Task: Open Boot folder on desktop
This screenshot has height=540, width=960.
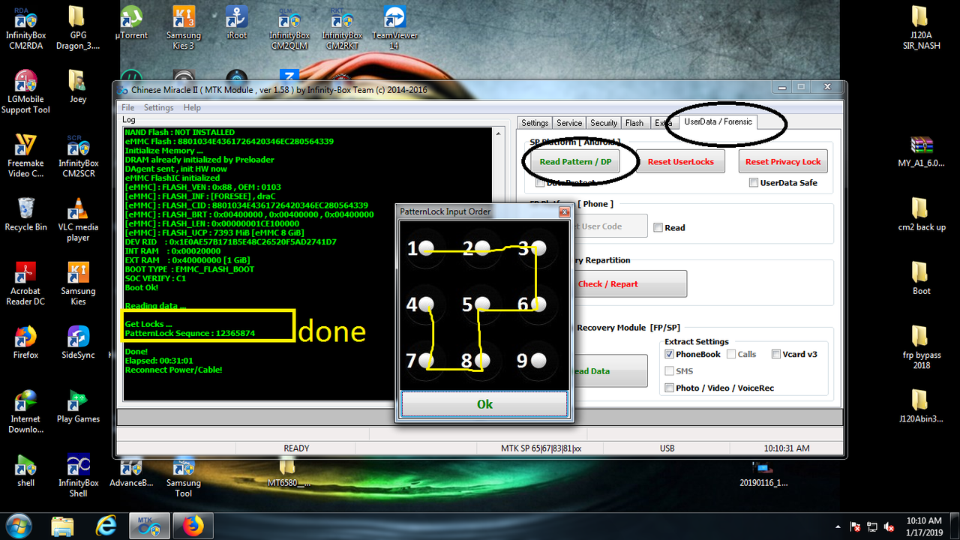Action: [x=922, y=278]
